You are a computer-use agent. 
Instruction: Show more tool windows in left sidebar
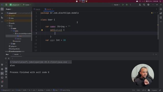pos(2,22)
